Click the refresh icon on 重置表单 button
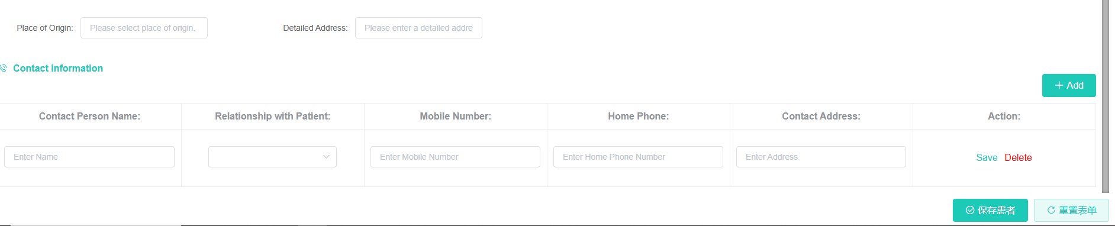 point(1051,210)
